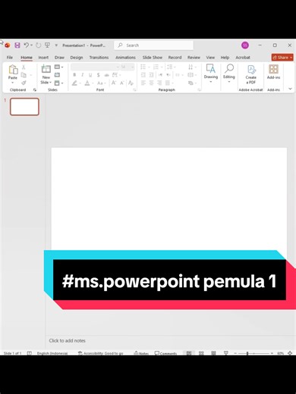Click English (Indonesia) language status
The image size is (296, 394).
(x=52, y=353)
